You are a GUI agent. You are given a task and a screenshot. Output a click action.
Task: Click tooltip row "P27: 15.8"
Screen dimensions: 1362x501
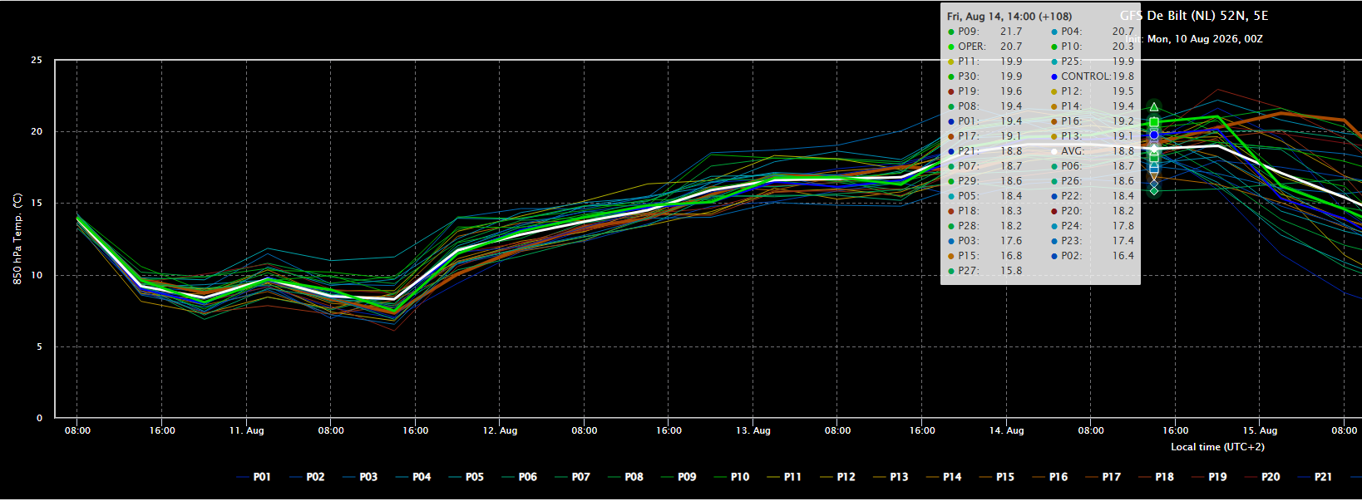[x=985, y=271]
